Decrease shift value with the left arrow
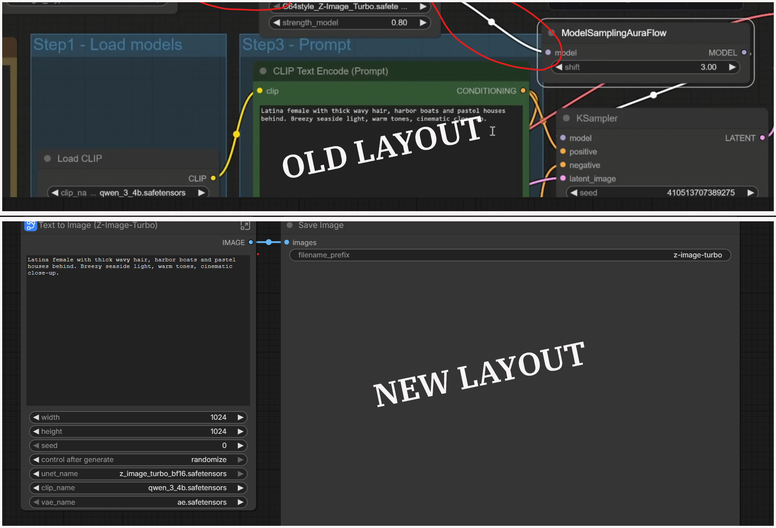776x528 pixels. coord(559,67)
